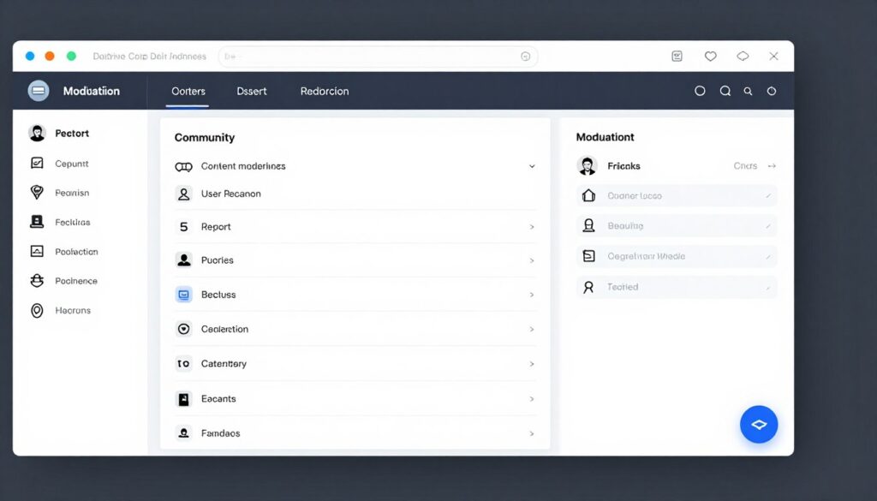Click the User Recanon person icon
This screenshot has height=501, width=877.
183,194
